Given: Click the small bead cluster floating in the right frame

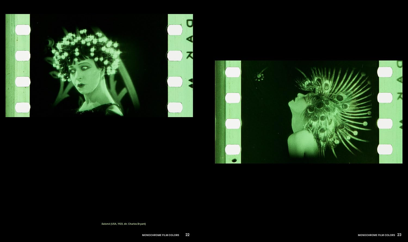Looking at the screenshot, I should pos(258,77).
